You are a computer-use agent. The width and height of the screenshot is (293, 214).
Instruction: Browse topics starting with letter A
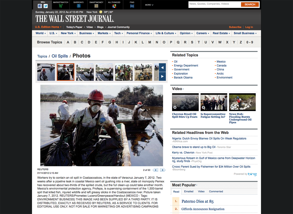(x=68, y=42)
